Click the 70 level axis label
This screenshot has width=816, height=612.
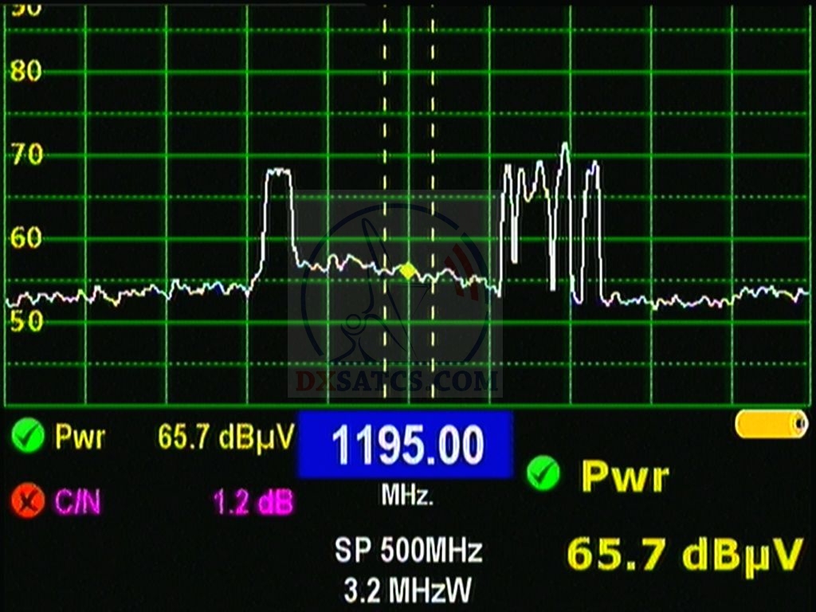pyautogui.click(x=25, y=155)
